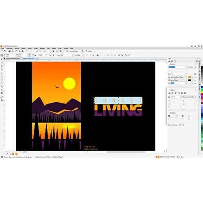
Task: Click fill indicator icon in status bar
Action: point(158,157)
